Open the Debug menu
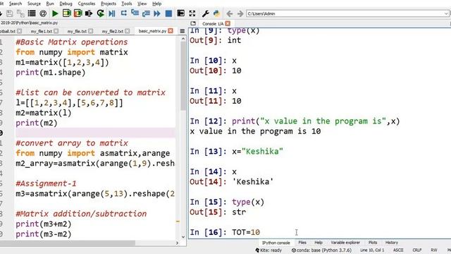451x254 pixels. pyautogui.click(x=66, y=4)
